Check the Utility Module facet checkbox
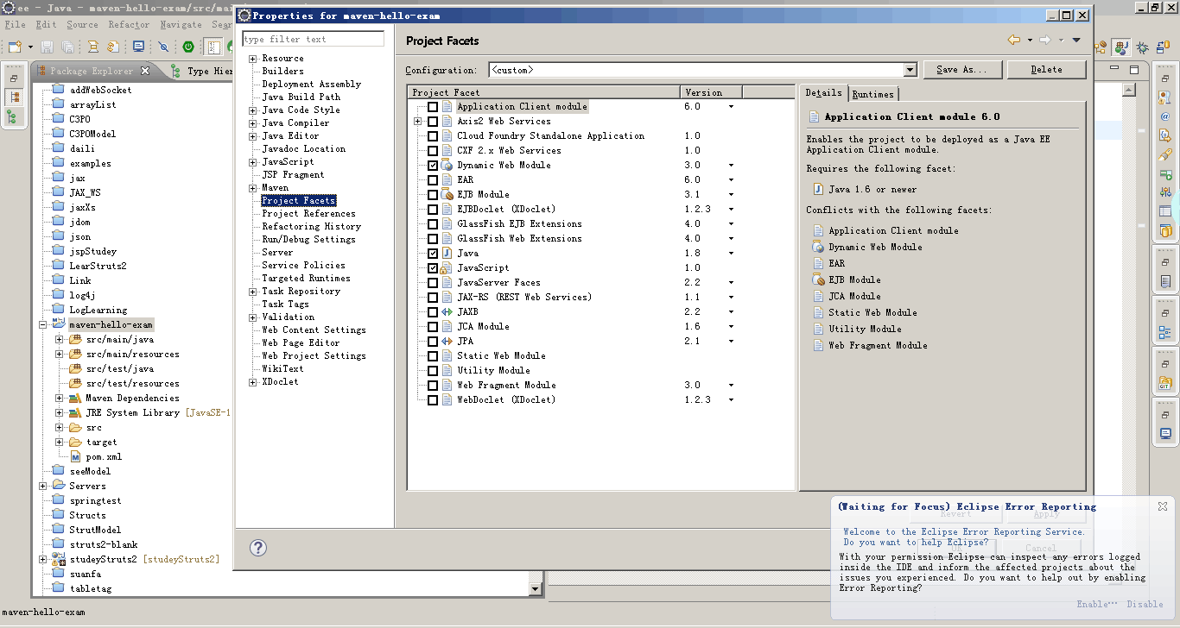Image resolution: width=1180 pixels, height=628 pixels. pyautogui.click(x=433, y=371)
